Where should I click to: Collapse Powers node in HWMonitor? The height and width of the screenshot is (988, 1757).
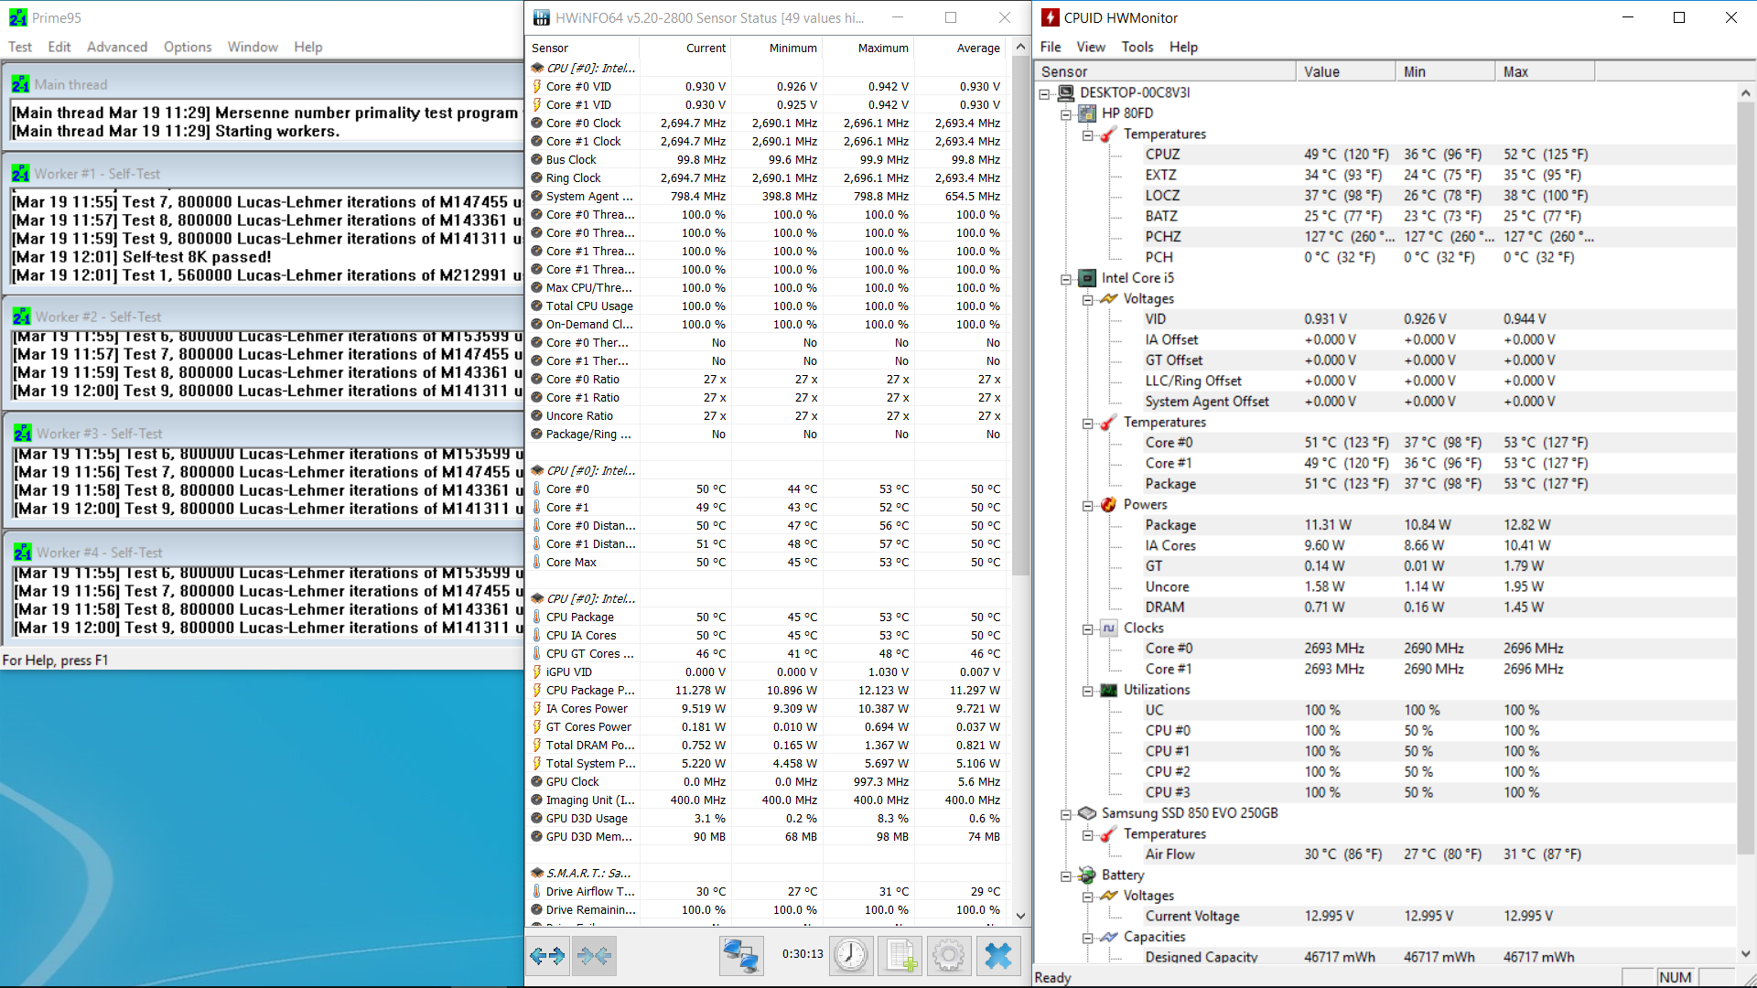(1088, 506)
